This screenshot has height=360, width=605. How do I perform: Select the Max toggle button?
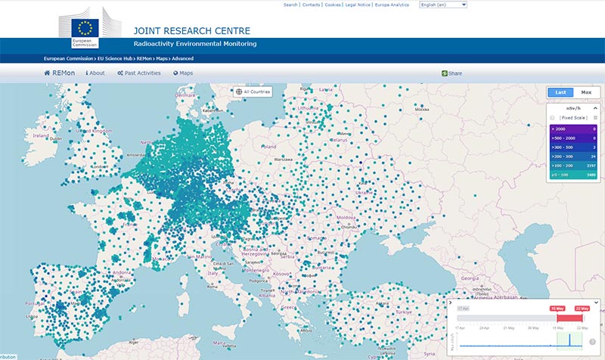pyautogui.click(x=586, y=92)
